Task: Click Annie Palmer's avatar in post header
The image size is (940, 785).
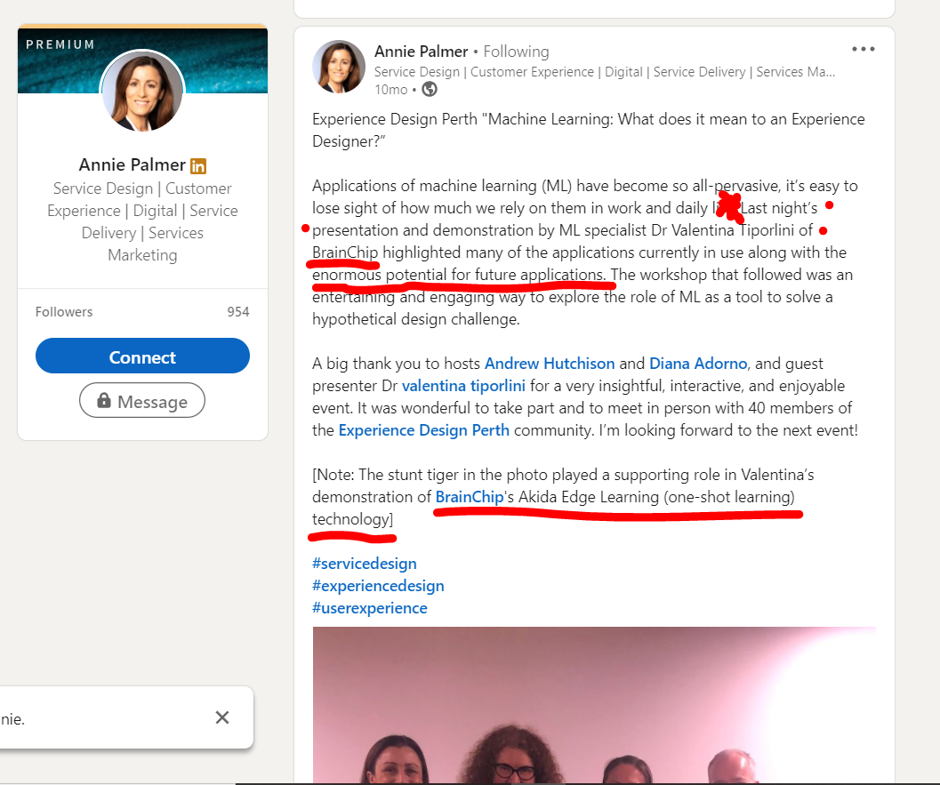Action: click(x=338, y=67)
